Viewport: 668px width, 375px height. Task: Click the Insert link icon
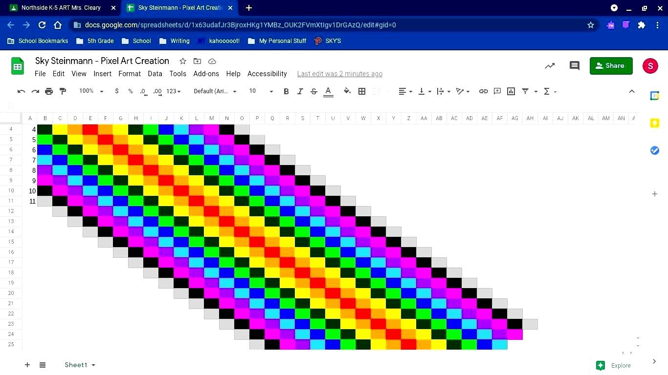click(483, 91)
